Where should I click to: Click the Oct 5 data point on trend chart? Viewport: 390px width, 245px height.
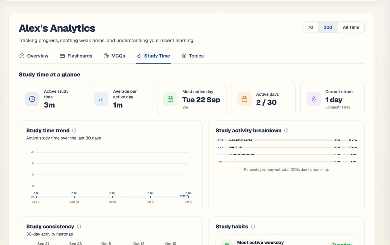click(x=112, y=197)
